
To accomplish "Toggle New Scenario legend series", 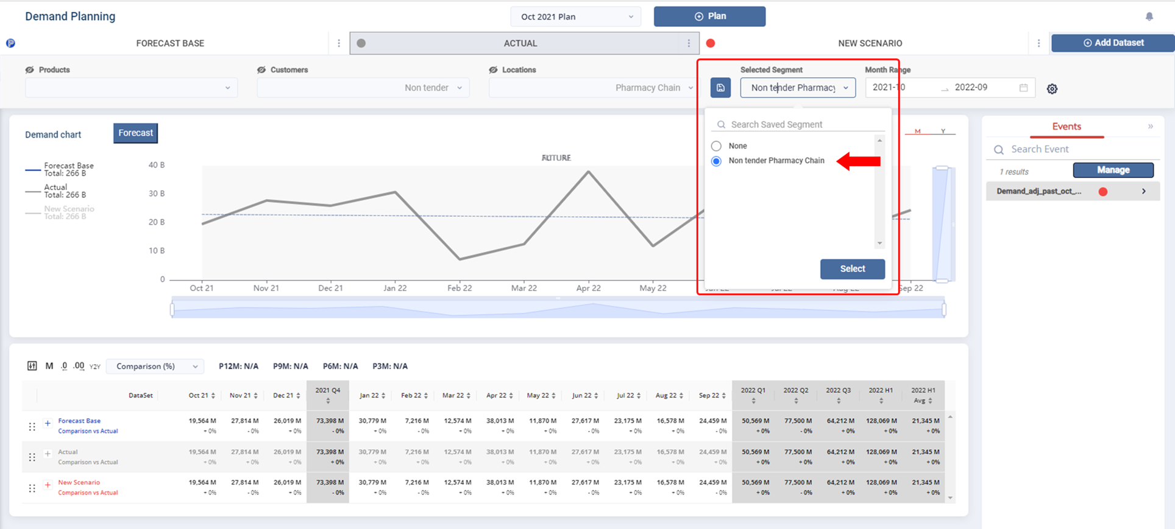I will (60, 212).
